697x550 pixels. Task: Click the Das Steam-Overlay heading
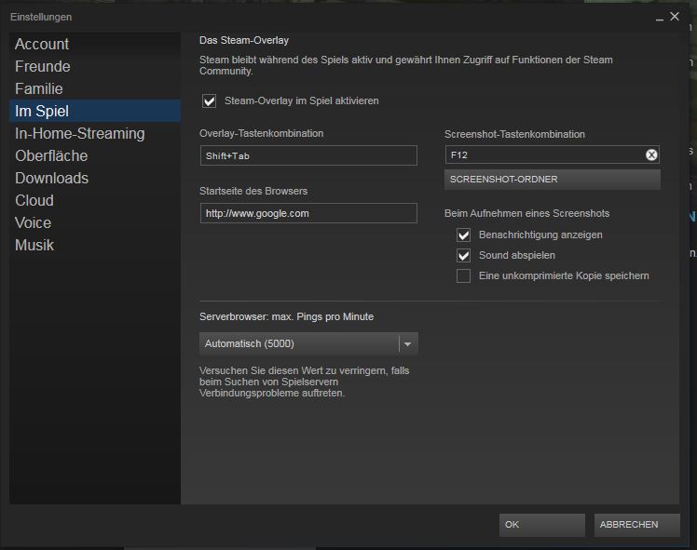tap(244, 40)
